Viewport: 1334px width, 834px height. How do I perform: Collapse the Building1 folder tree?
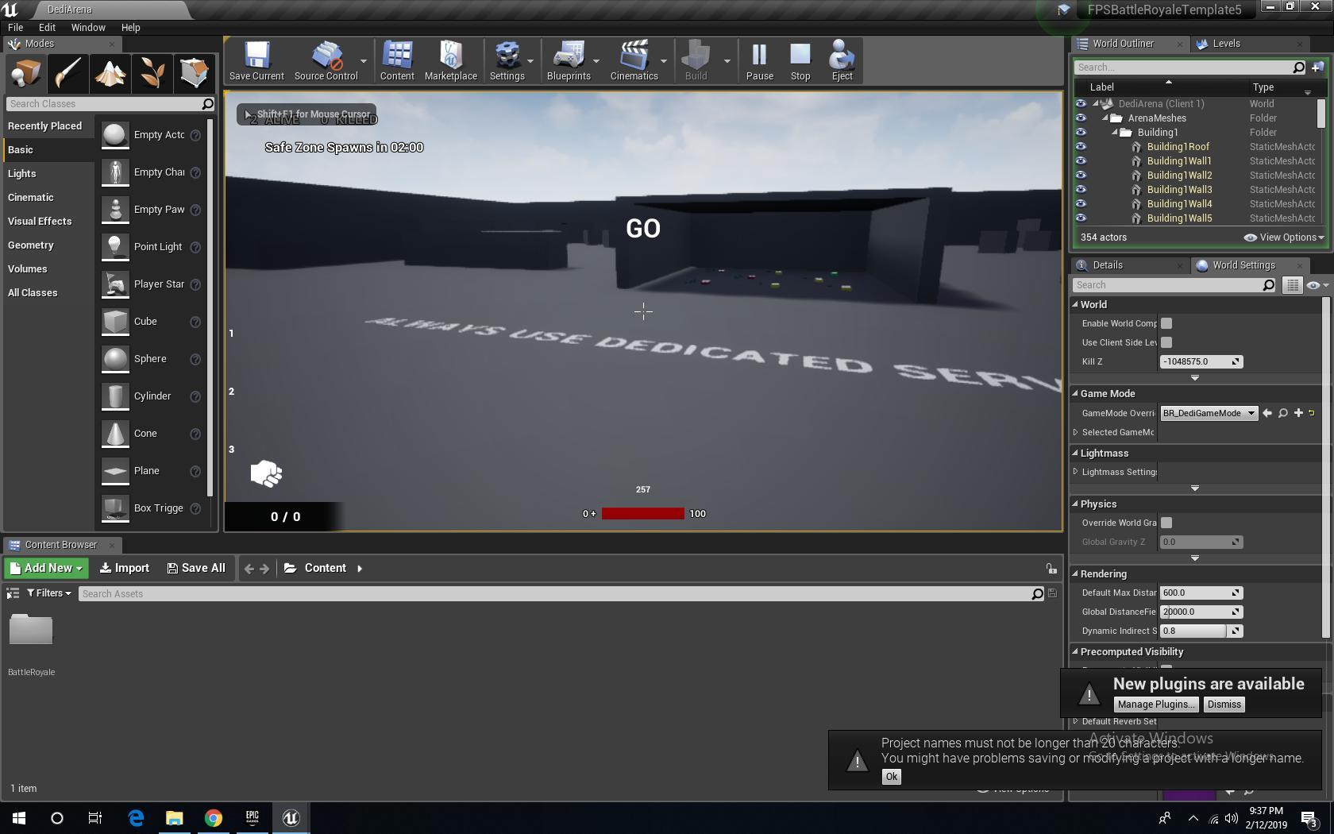coord(1115,133)
